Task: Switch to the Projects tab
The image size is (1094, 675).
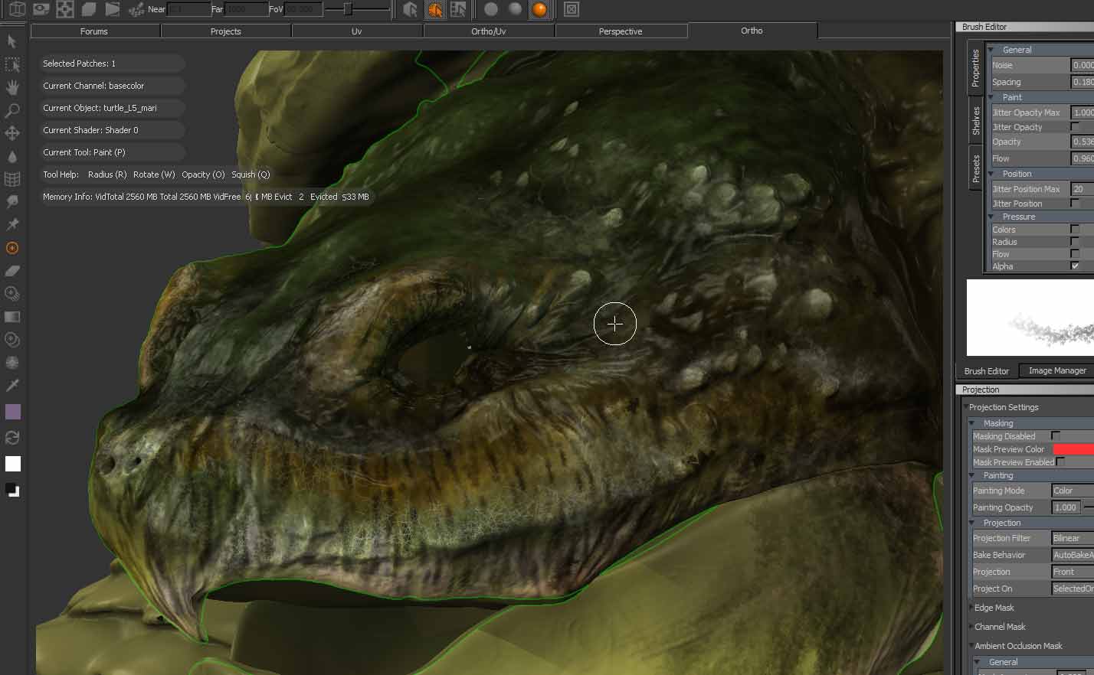Action: click(226, 31)
